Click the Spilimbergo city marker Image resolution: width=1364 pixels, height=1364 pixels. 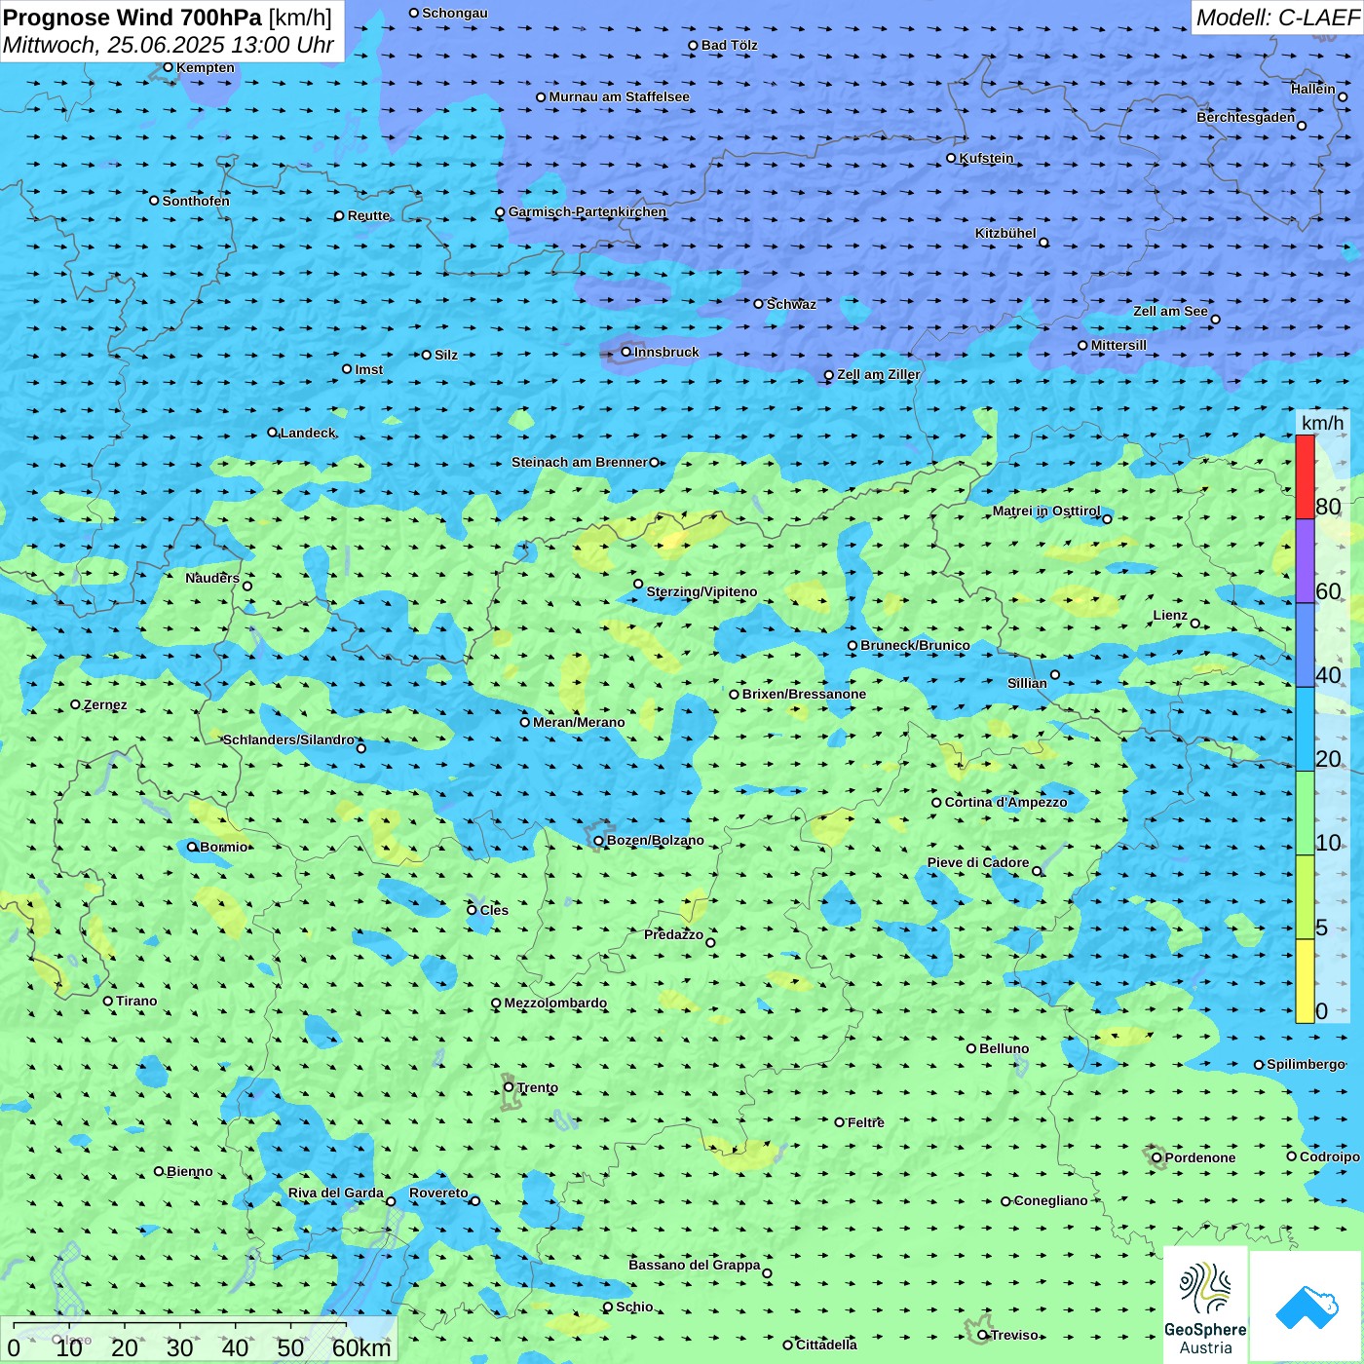pos(1259,1065)
